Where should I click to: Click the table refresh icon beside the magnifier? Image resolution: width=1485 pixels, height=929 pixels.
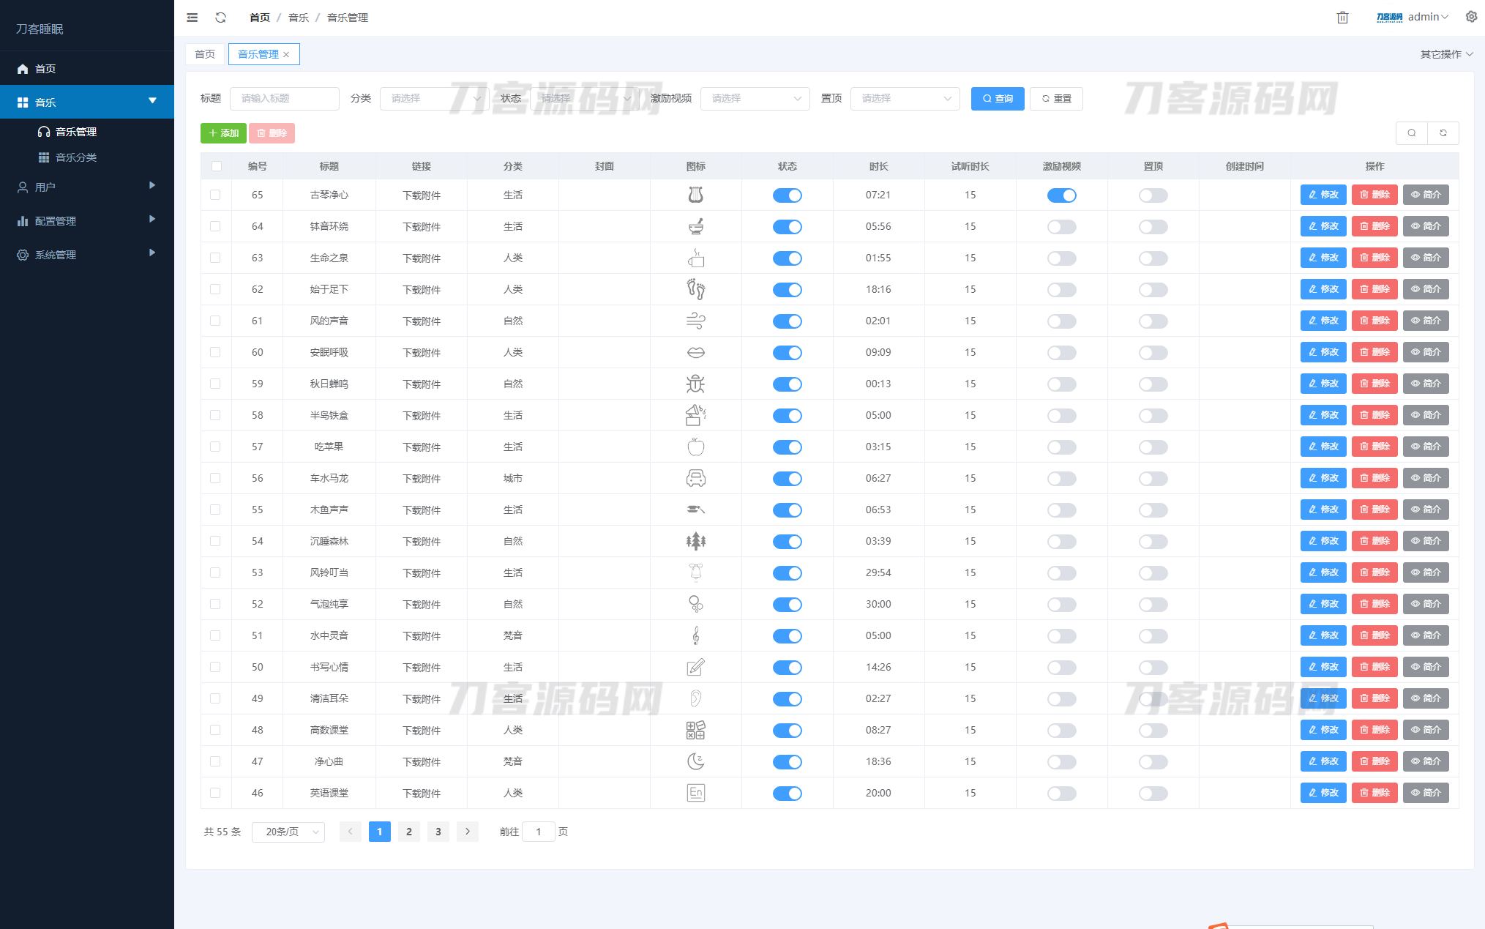coord(1443,133)
